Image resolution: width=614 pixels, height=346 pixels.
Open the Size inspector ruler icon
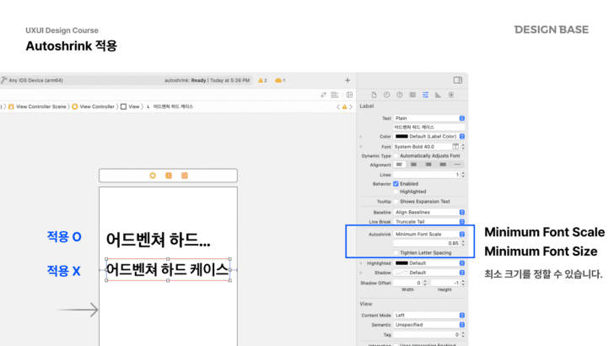point(438,95)
